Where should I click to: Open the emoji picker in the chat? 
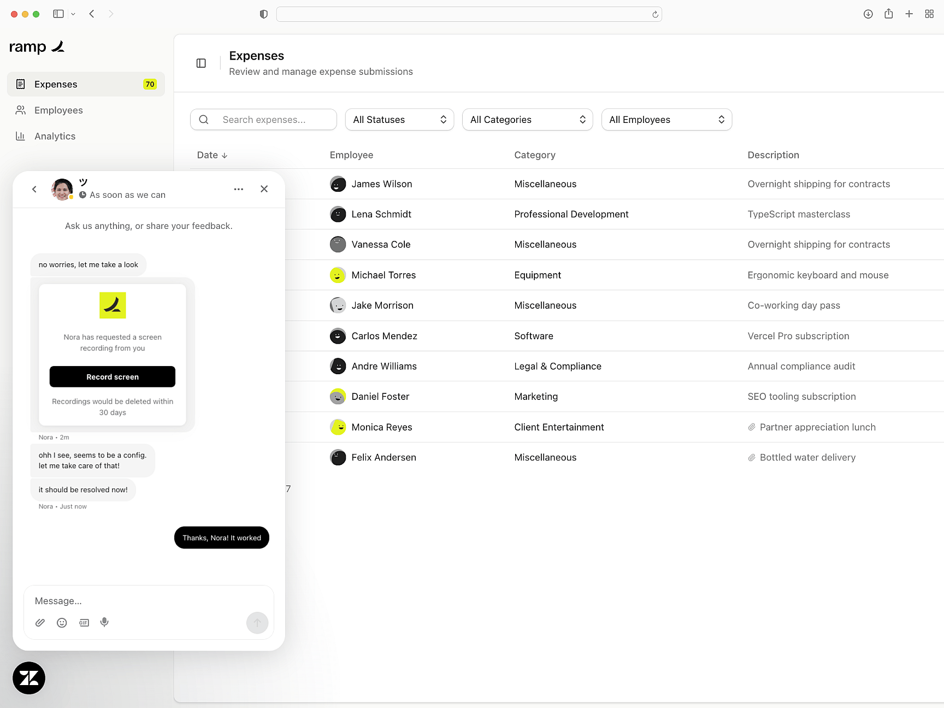point(62,623)
